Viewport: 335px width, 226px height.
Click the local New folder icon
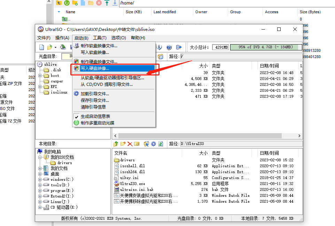pos(123,144)
